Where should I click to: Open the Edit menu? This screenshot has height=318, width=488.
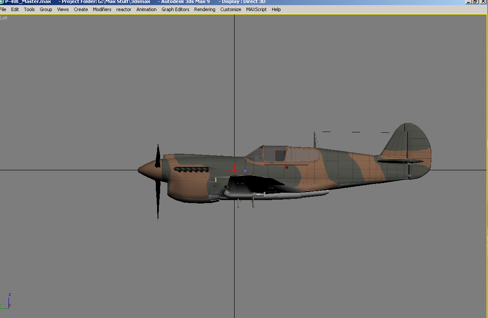15,9
